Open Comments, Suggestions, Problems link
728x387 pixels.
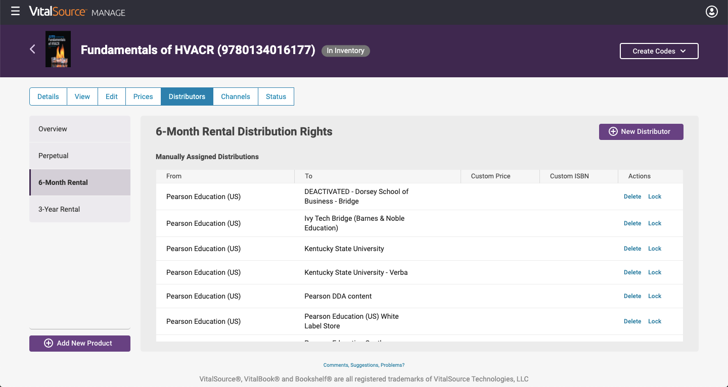364,365
